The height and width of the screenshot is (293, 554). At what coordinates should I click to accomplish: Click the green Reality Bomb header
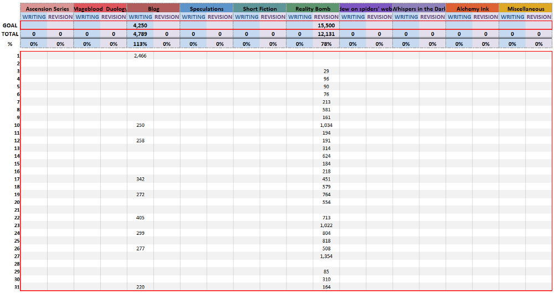pos(313,9)
